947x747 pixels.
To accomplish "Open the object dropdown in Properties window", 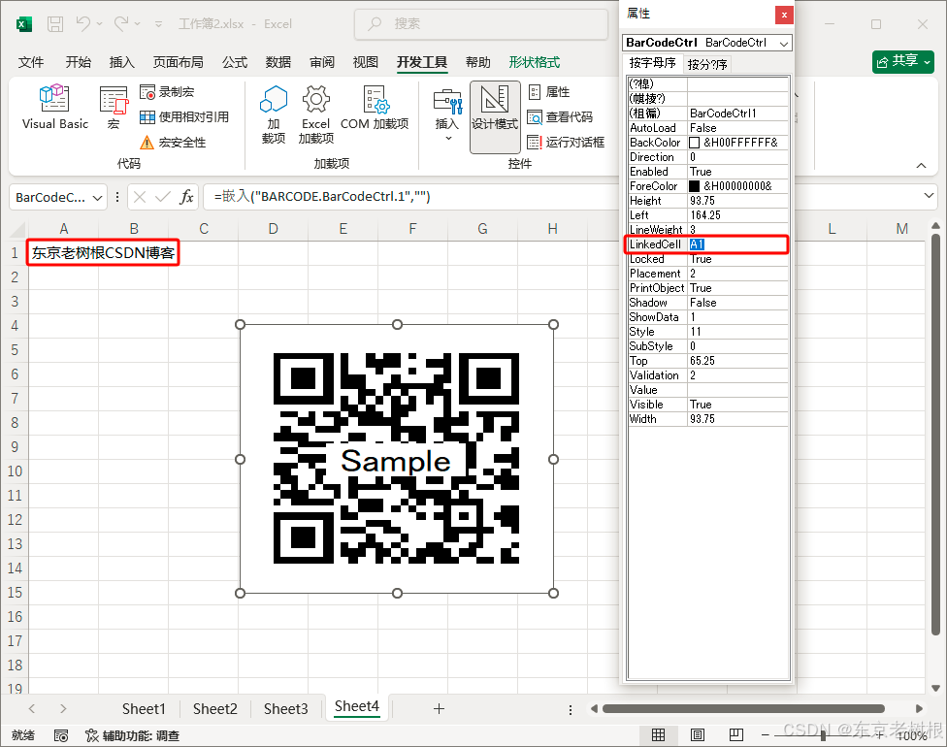I will (783, 44).
